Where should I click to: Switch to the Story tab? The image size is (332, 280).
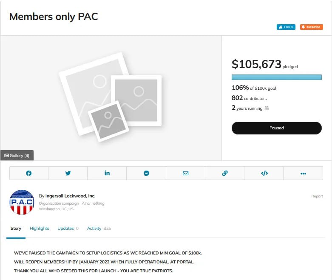16,229
